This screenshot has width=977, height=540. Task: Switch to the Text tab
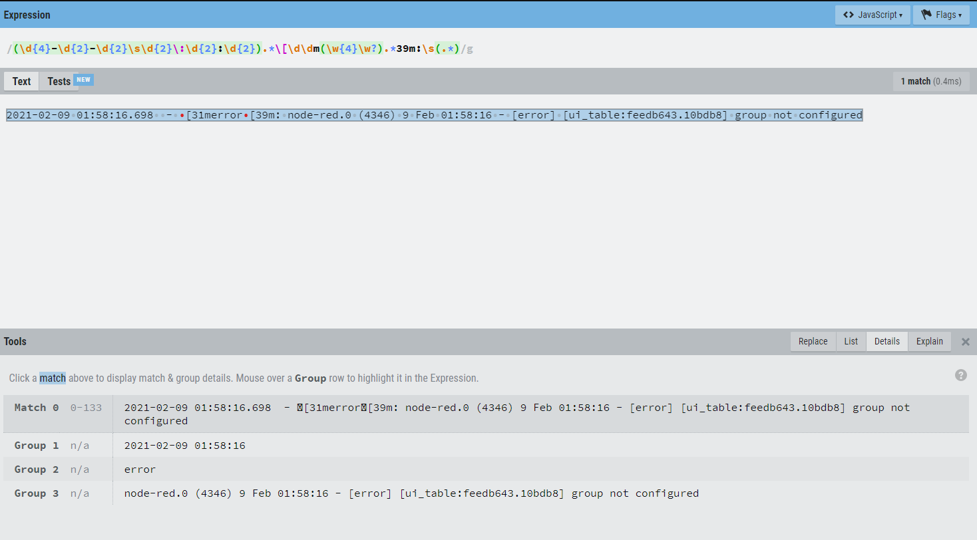[21, 81]
